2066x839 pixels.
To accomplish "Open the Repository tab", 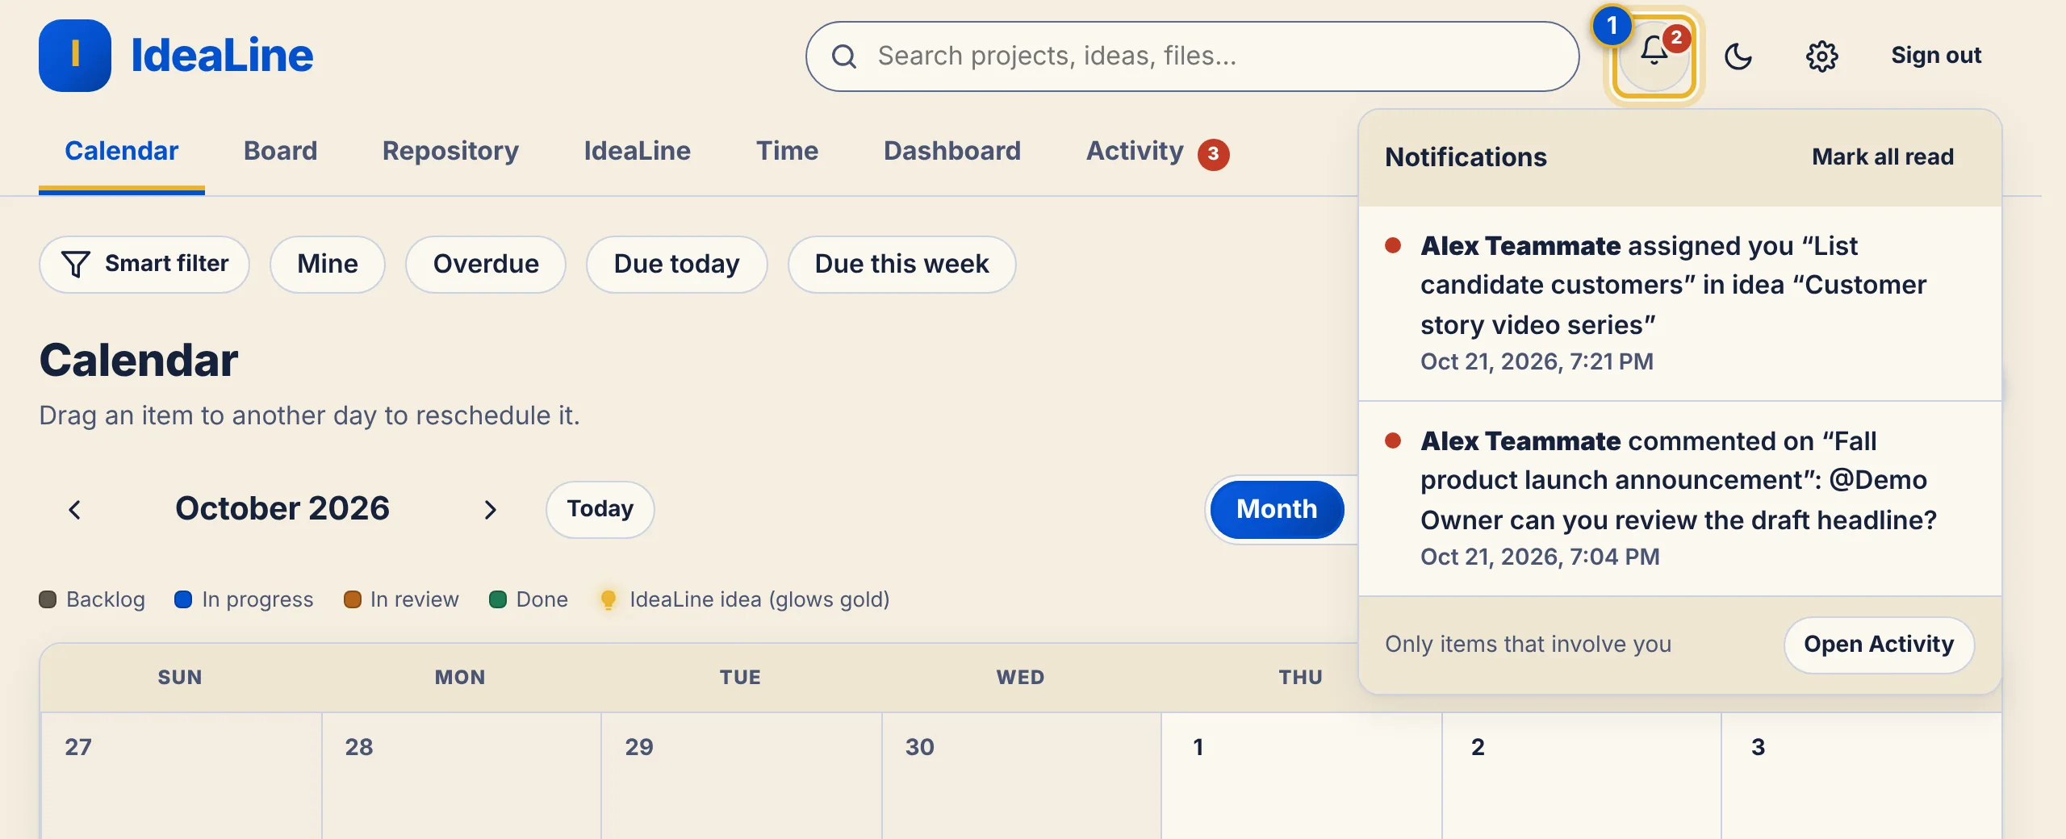I will [x=450, y=151].
